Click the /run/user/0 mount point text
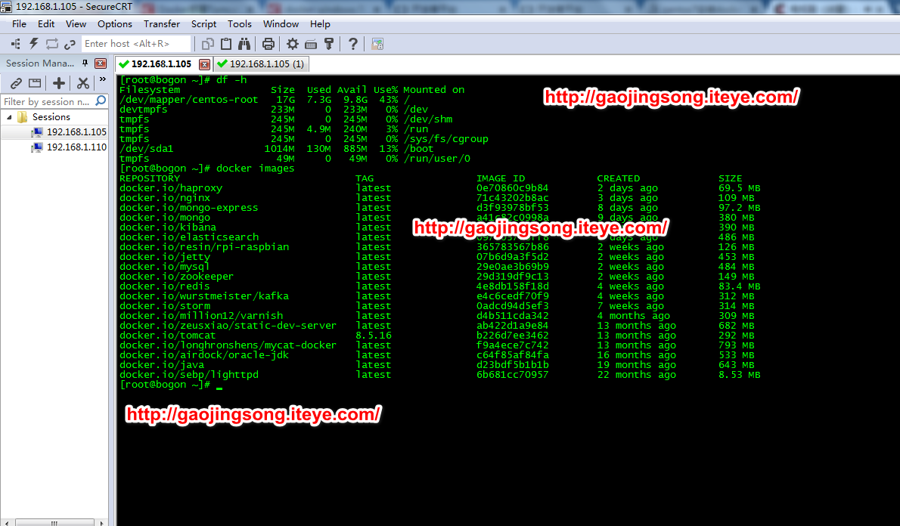This screenshot has width=900, height=526. coord(437,159)
